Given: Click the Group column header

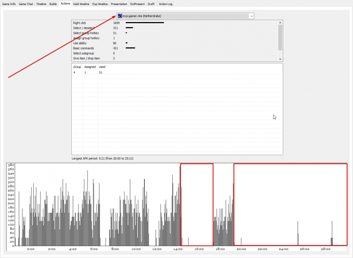Looking at the screenshot, I should pyautogui.click(x=77, y=67).
